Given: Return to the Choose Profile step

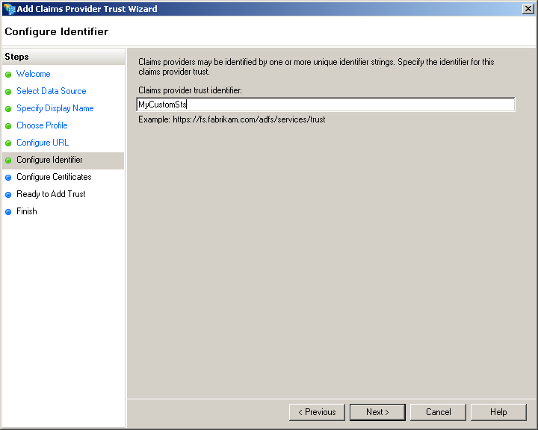Looking at the screenshot, I should coord(42,125).
